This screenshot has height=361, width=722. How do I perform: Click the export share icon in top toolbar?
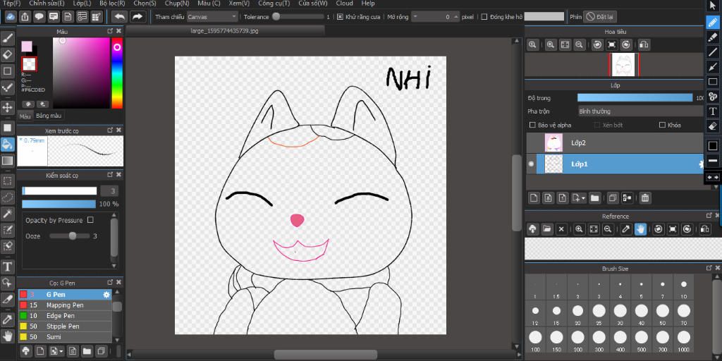tap(25, 17)
